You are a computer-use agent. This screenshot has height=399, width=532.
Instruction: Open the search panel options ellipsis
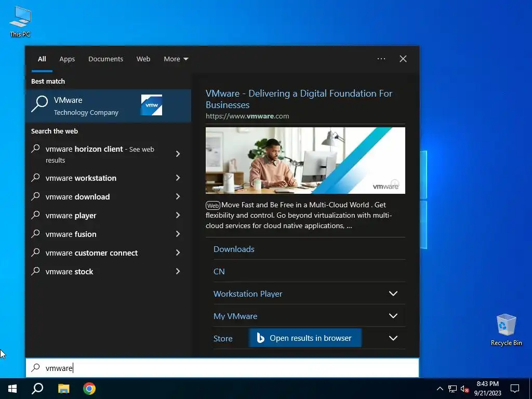point(381,59)
